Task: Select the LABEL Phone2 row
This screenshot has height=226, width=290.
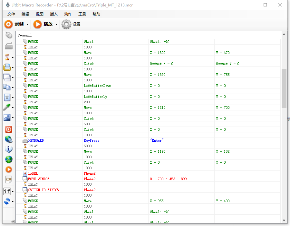Action: point(148,173)
